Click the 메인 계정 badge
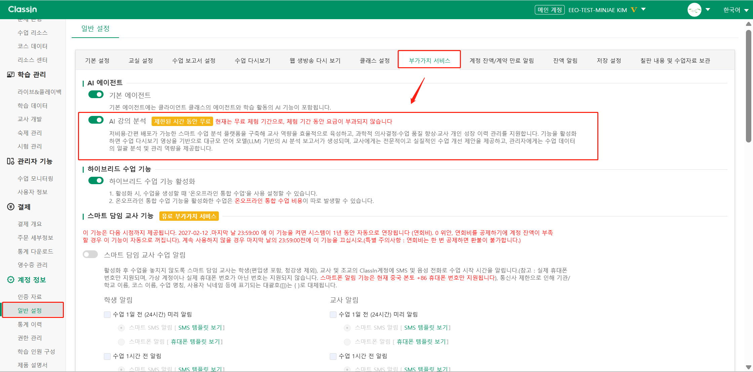 (x=550, y=10)
